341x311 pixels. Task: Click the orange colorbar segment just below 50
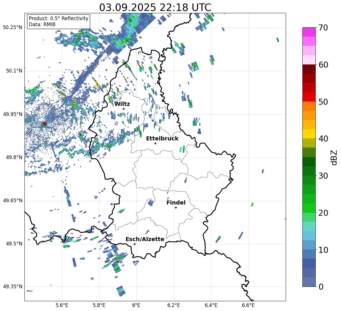[x=309, y=106]
